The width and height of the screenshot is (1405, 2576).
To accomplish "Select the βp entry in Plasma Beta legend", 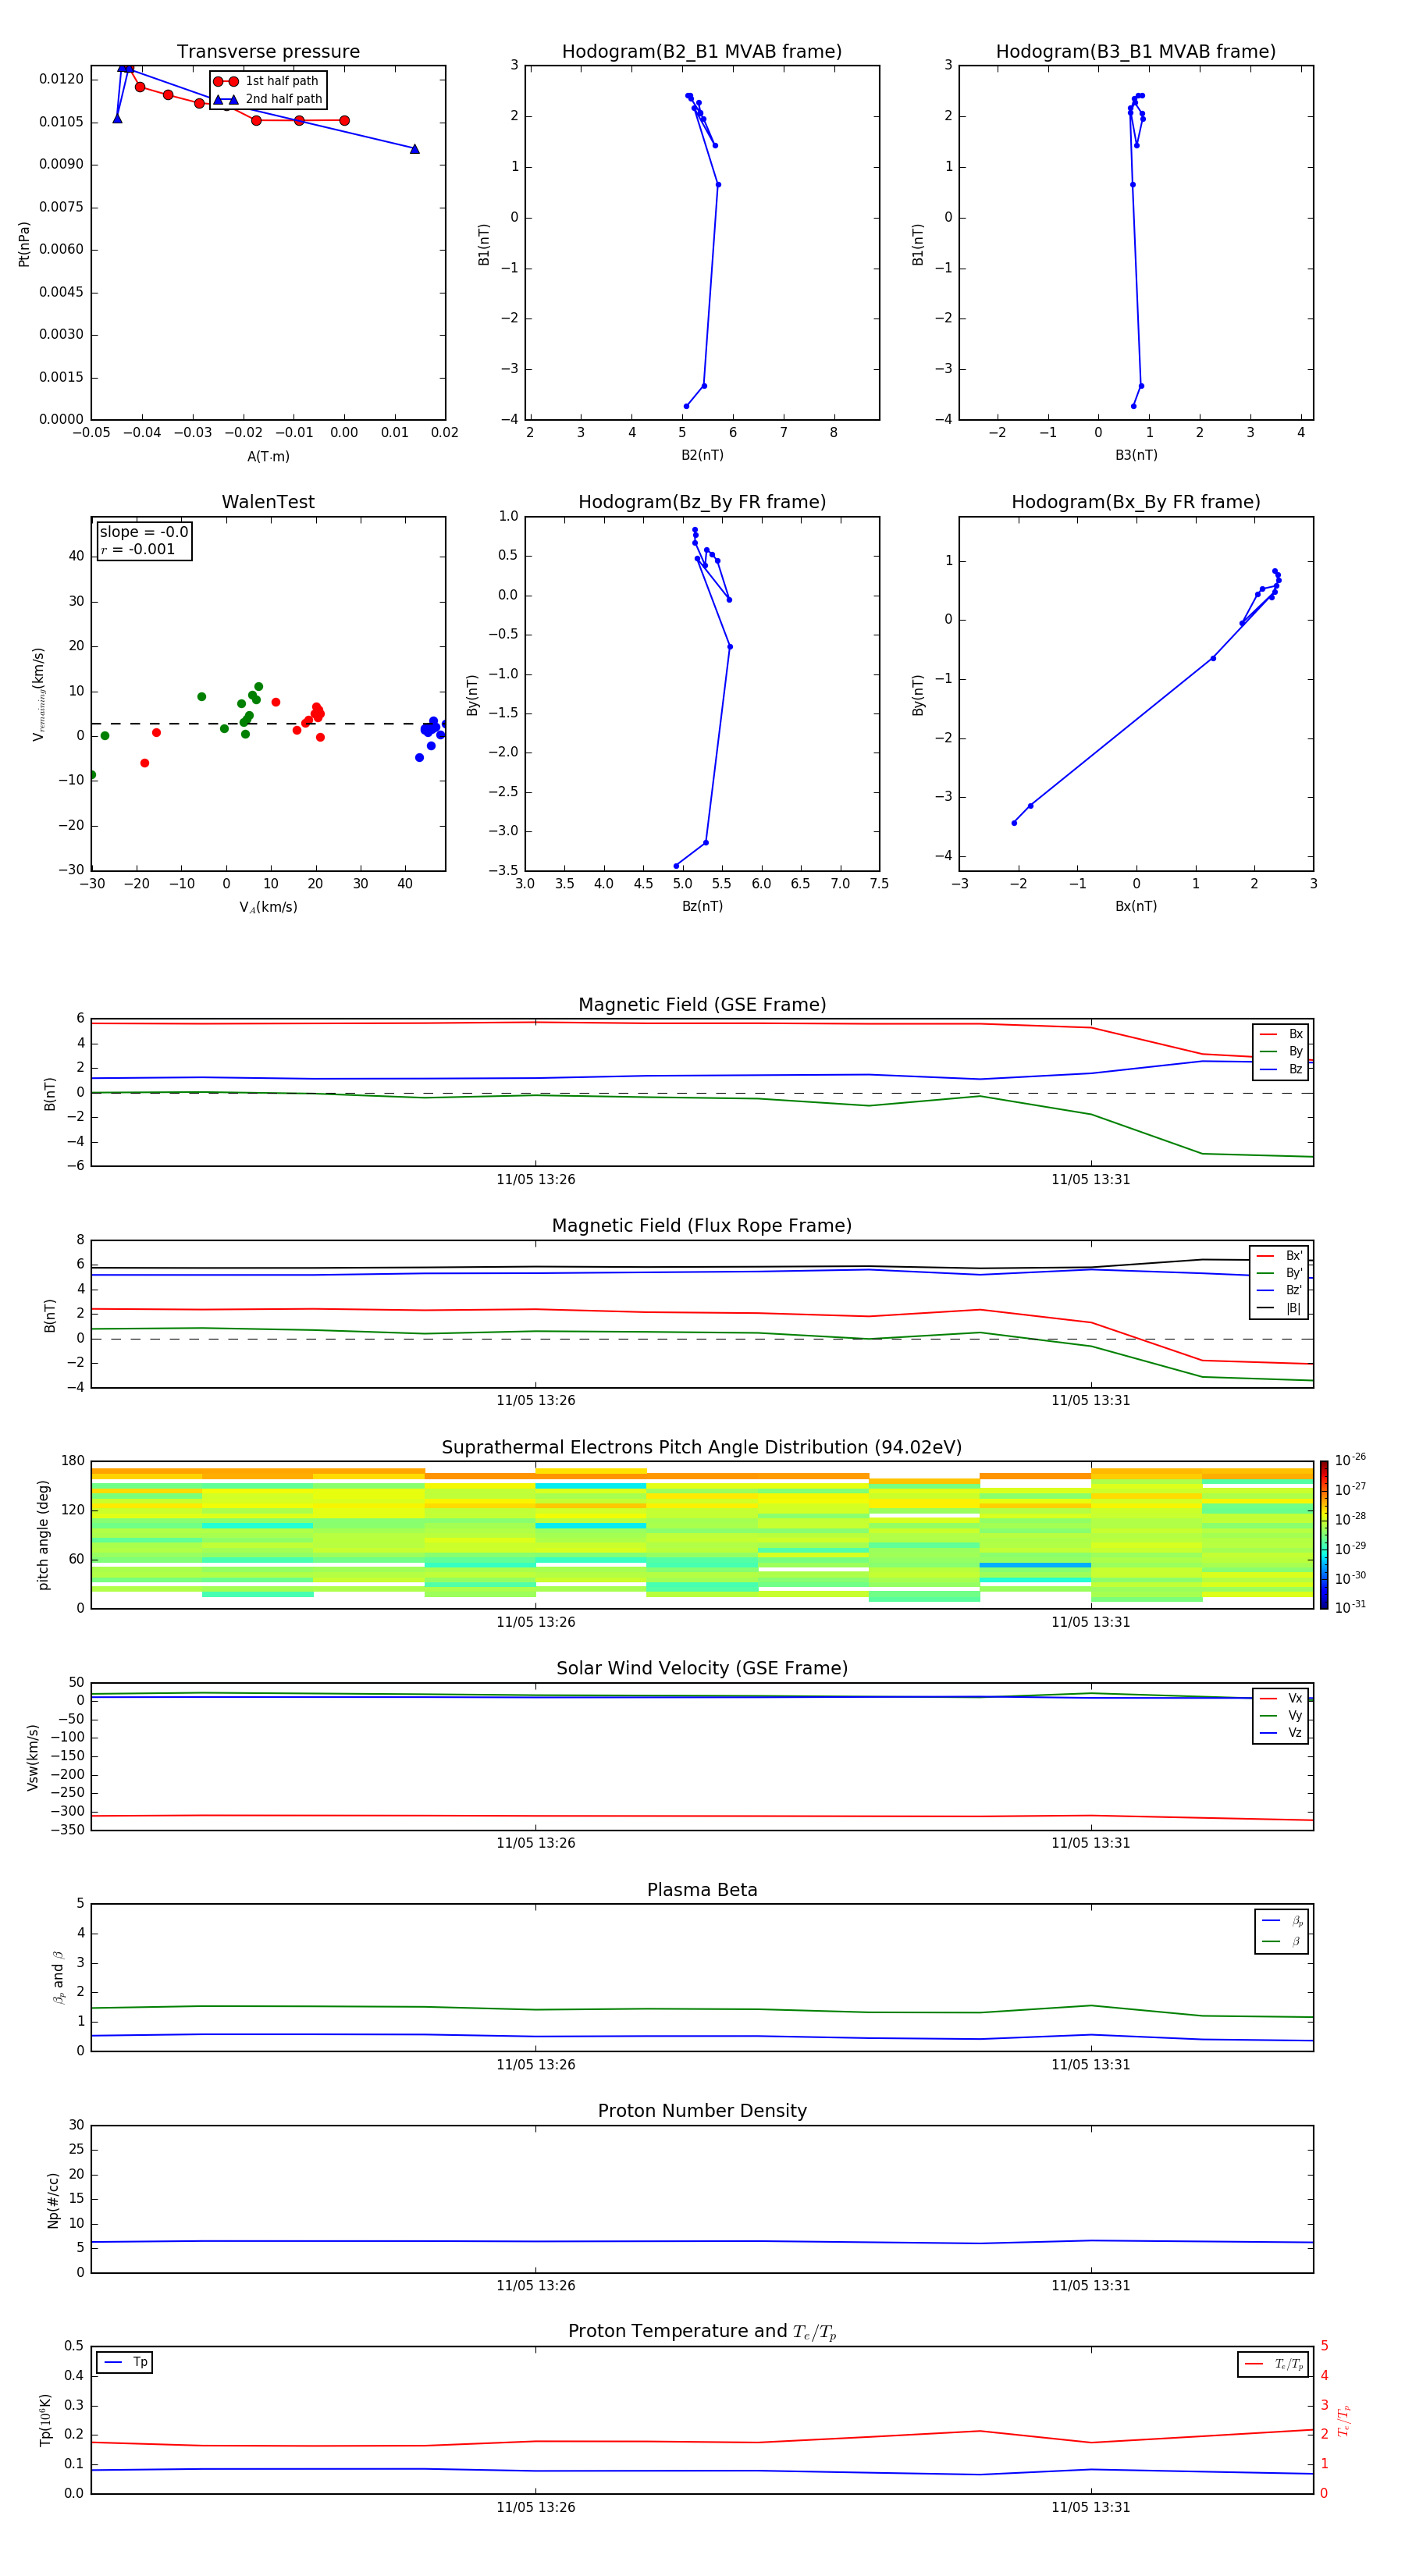I will pos(1282,1921).
